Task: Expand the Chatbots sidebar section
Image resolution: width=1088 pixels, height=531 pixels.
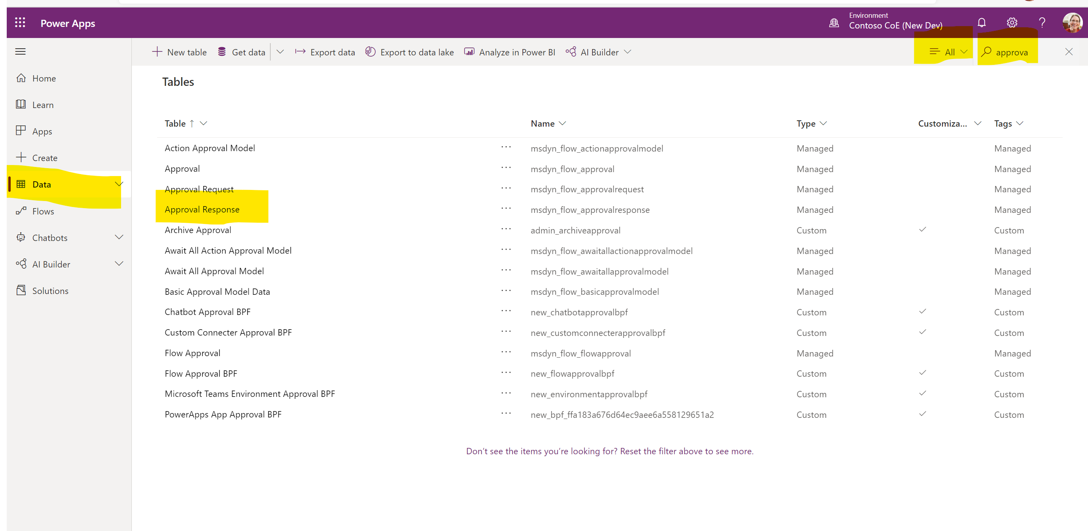Action: 120,237
